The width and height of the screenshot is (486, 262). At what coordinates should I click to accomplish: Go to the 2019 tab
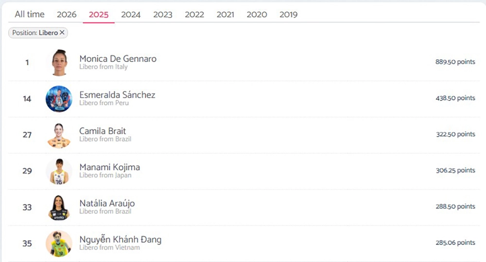point(288,15)
